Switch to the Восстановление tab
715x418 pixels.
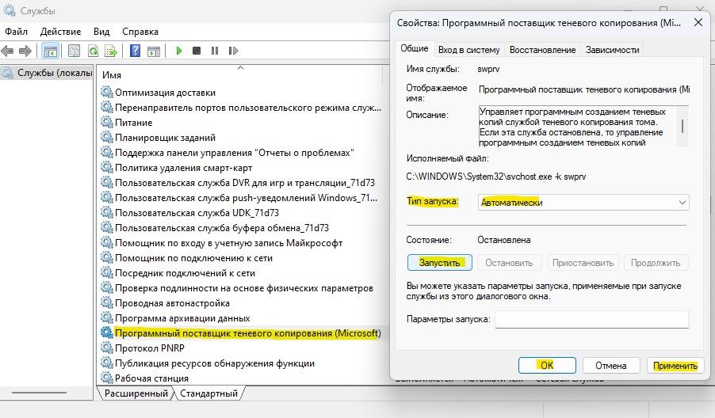[x=542, y=50]
